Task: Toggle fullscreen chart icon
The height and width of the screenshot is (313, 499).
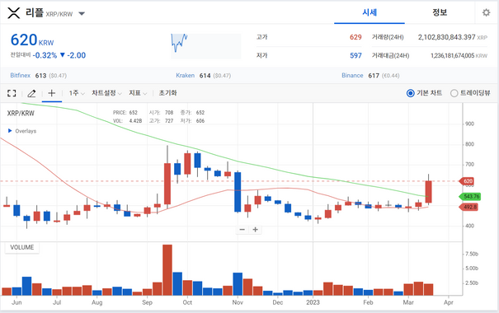Action: (x=12, y=93)
